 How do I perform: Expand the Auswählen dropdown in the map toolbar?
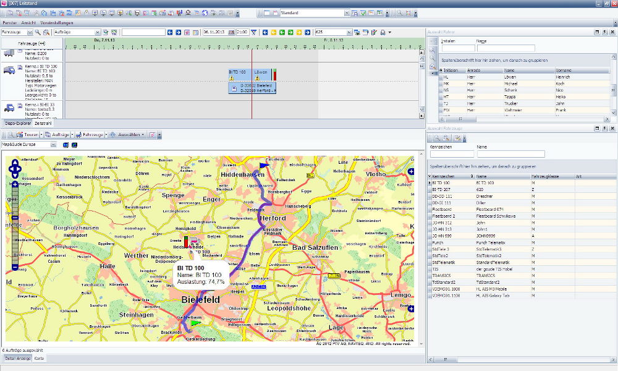click(143, 135)
